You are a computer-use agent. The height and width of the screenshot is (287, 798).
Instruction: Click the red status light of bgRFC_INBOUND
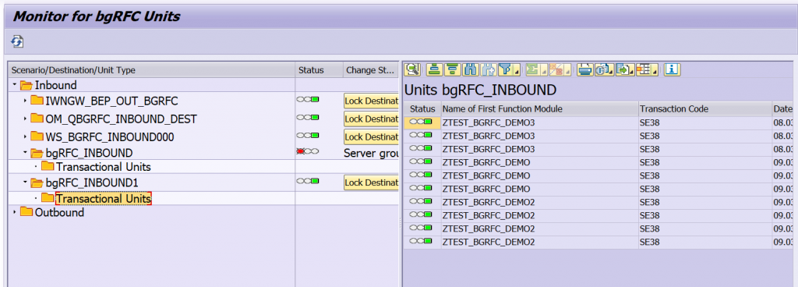(300, 151)
